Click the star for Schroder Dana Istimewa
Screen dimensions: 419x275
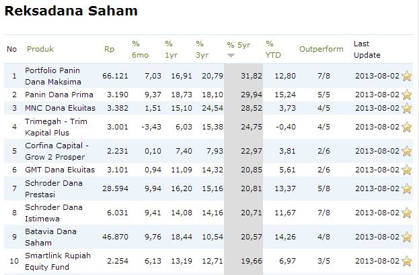407,213
